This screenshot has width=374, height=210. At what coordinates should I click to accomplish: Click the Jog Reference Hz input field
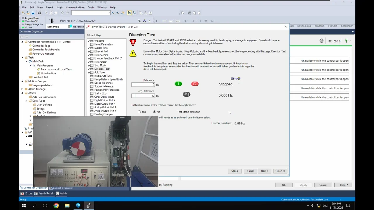coord(143,96)
